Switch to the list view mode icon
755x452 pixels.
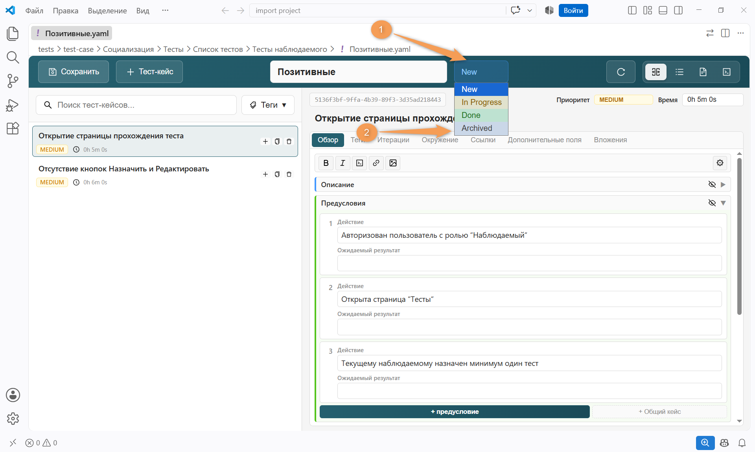click(x=679, y=72)
